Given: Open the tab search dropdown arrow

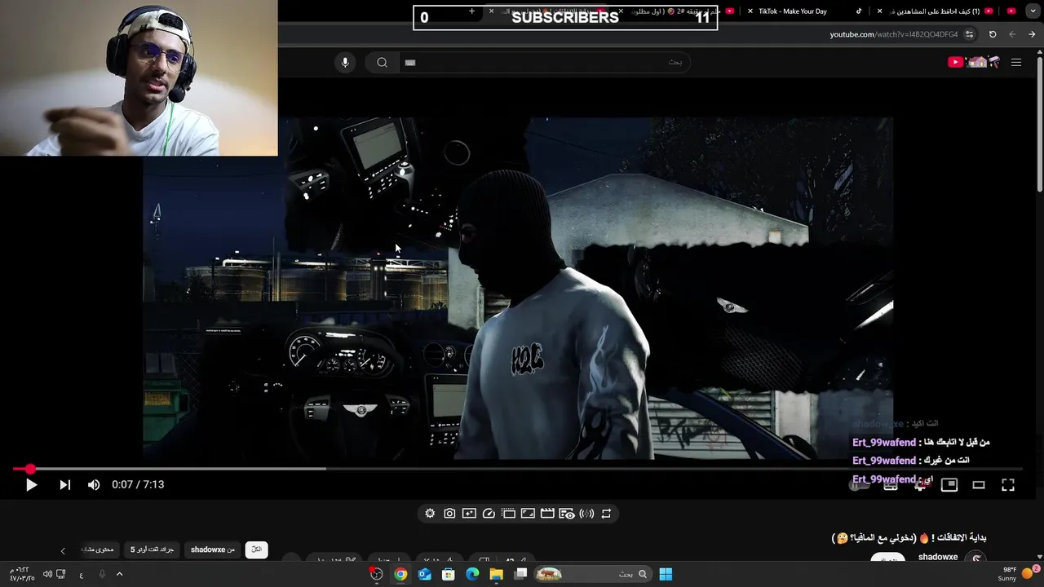Looking at the screenshot, I should pyautogui.click(x=1032, y=11).
